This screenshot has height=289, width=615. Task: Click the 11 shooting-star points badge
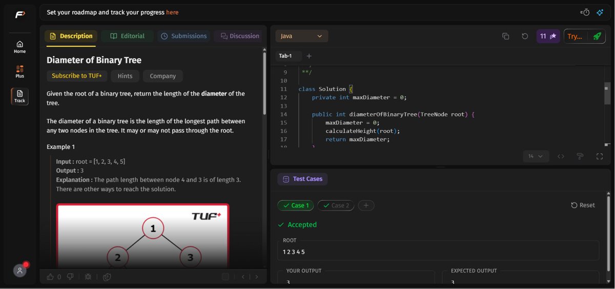click(x=548, y=36)
